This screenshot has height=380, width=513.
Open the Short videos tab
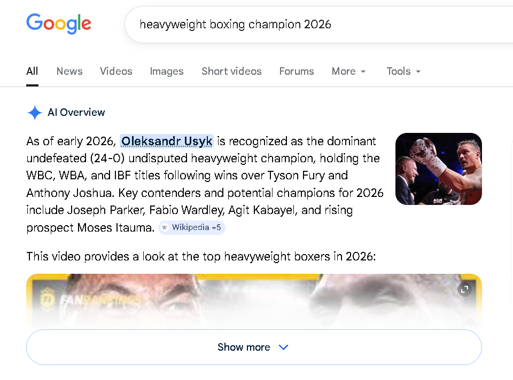pyautogui.click(x=231, y=72)
